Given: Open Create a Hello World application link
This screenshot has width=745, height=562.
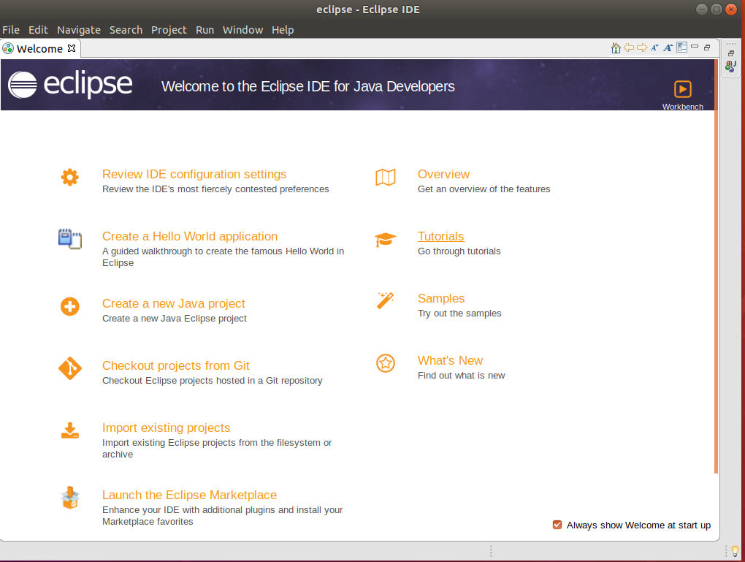Looking at the screenshot, I should click(x=190, y=236).
